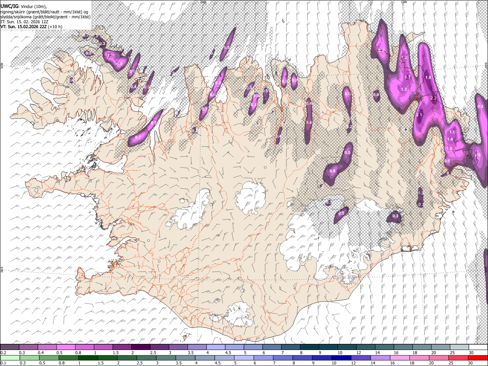
Task: Click the '2.2' precipitation value on the map
Action: (433, 98)
